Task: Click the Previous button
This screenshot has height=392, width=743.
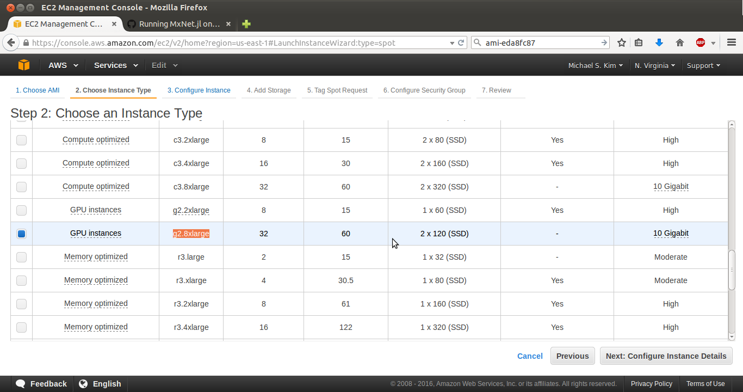Action: coord(573,356)
